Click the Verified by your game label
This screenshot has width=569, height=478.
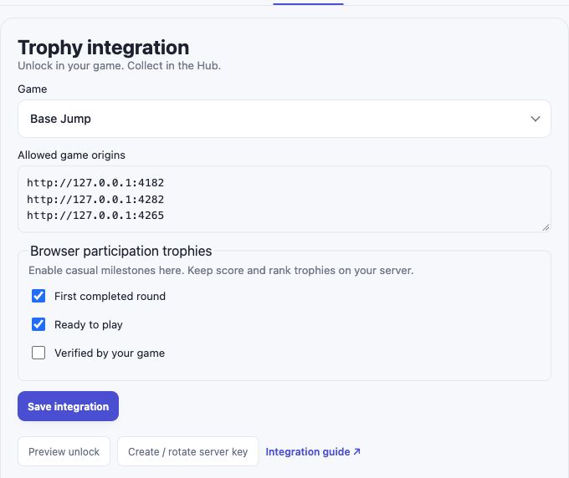pos(110,353)
